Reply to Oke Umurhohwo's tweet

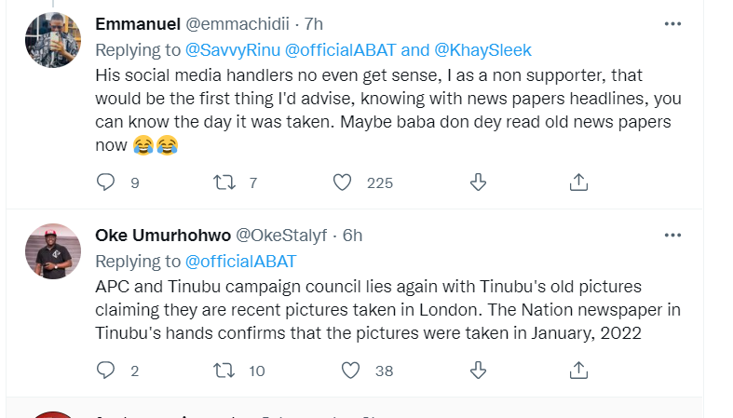pos(106,371)
